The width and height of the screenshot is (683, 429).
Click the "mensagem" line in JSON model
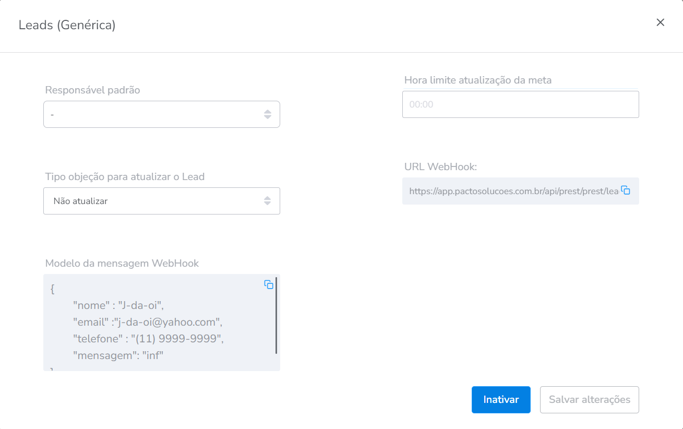118,355
